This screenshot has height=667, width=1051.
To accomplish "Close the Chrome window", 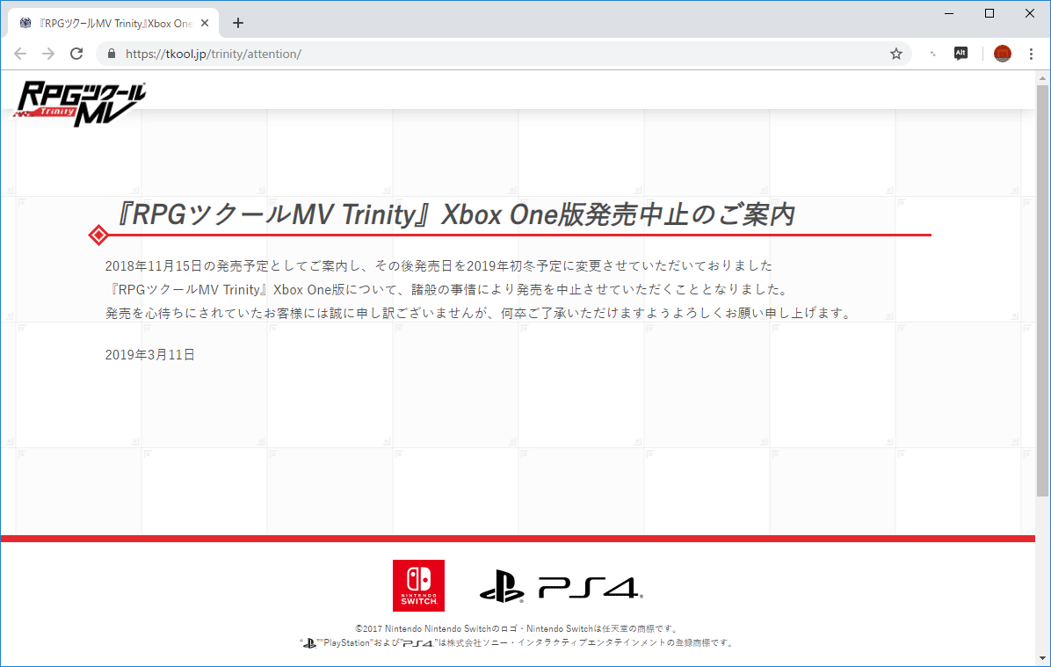I will pos(1030,13).
